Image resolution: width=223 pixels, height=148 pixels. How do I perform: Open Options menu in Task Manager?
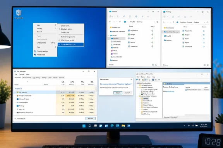(x=21, y=74)
